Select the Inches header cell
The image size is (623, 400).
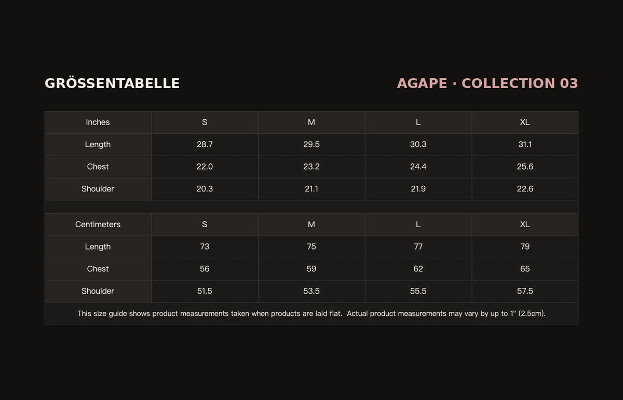pyautogui.click(x=98, y=122)
